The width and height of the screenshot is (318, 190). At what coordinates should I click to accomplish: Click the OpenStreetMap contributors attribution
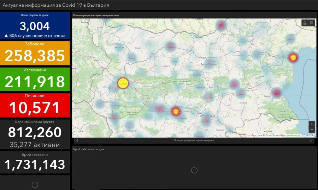(x=282, y=135)
